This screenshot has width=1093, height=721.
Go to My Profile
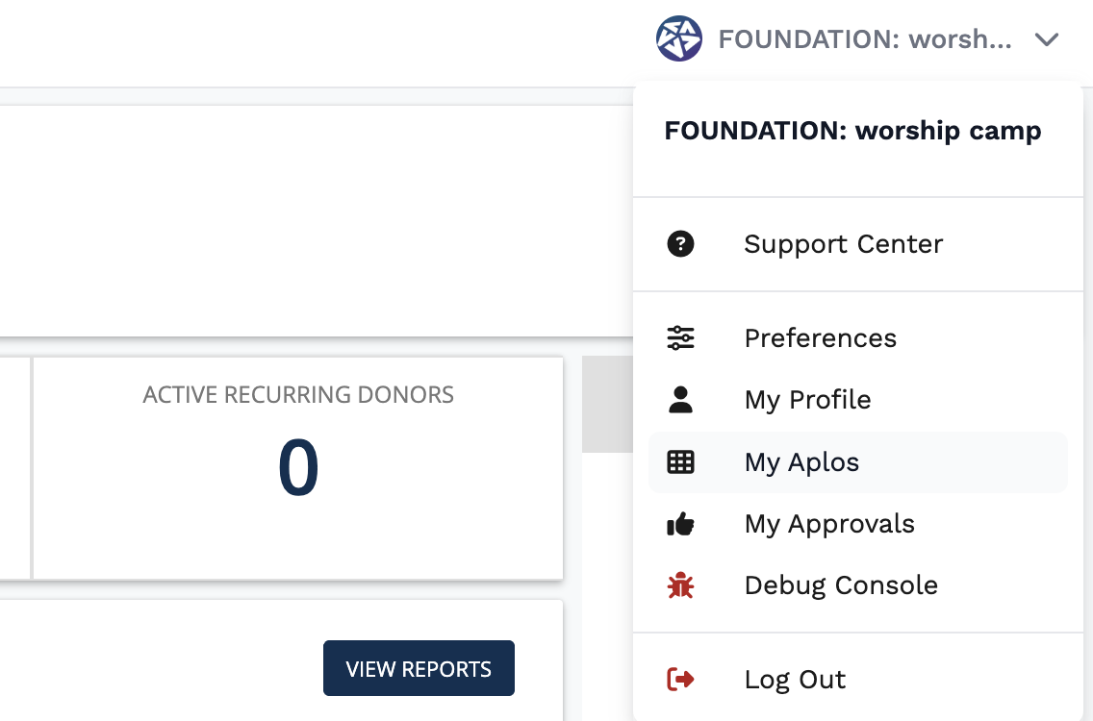tap(807, 400)
